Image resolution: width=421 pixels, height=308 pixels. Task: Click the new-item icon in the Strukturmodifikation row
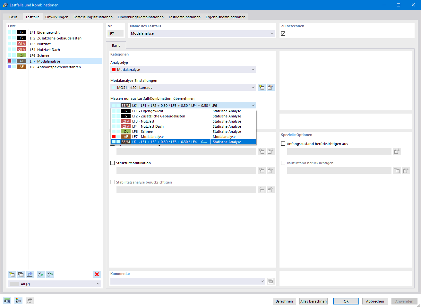[x=262, y=170]
